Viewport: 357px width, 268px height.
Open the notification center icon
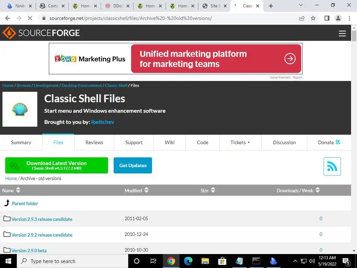tap(346, 261)
